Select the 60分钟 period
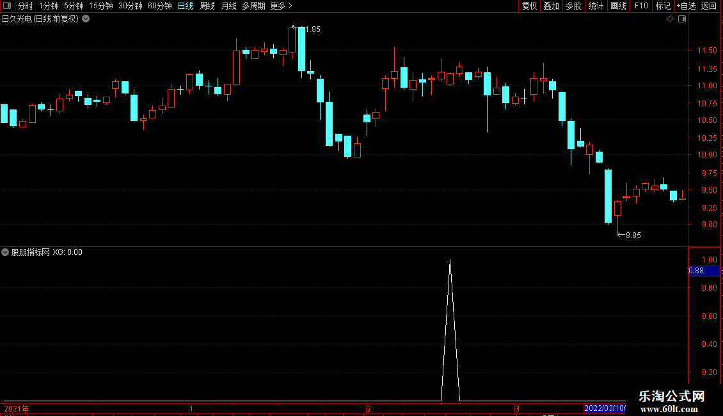 [159, 6]
